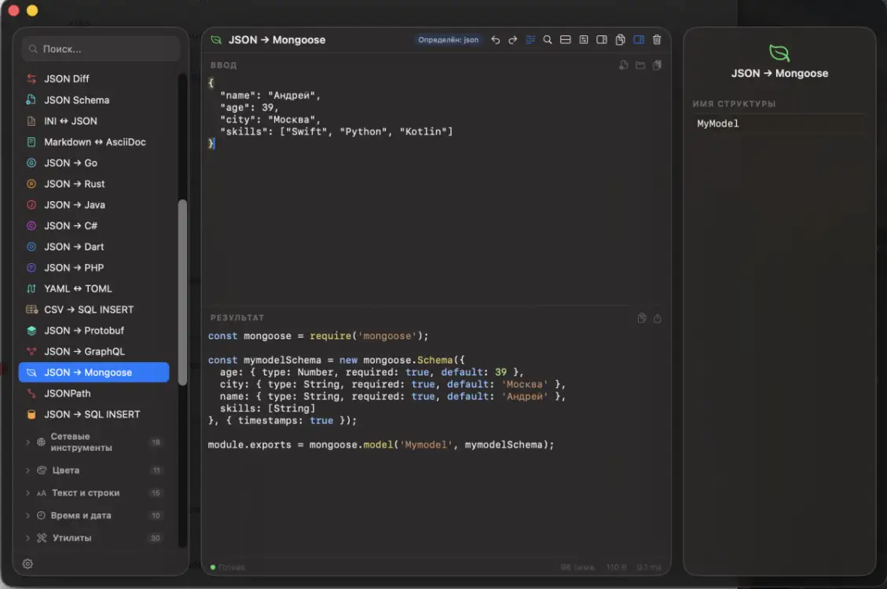Expand the 'Сетевые инструменты' category
887x589 pixels.
click(x=94, y=442)
